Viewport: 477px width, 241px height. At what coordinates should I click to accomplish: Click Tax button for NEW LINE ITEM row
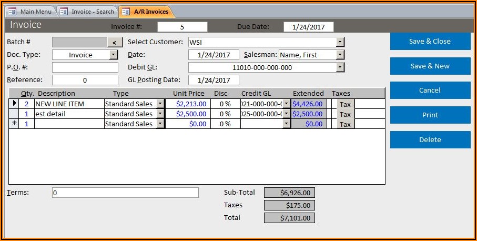point(345,104)
